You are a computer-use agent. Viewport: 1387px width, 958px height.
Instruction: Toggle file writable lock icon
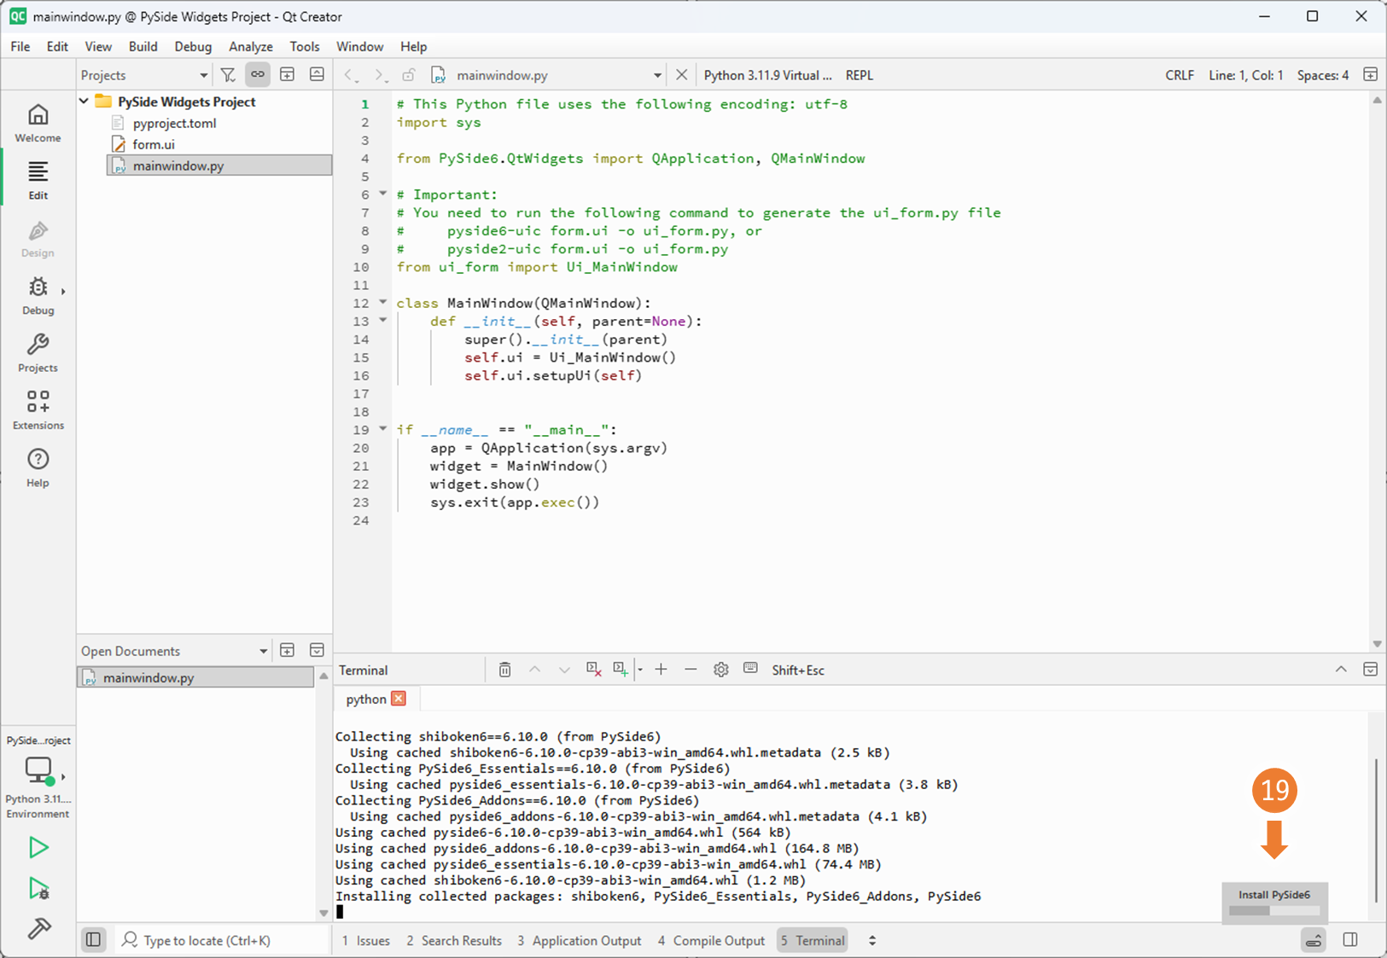click(409, 75)
